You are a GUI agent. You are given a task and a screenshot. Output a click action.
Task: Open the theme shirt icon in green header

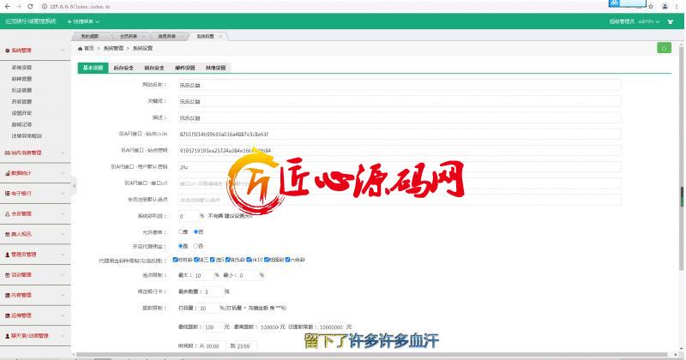[671, 21]
